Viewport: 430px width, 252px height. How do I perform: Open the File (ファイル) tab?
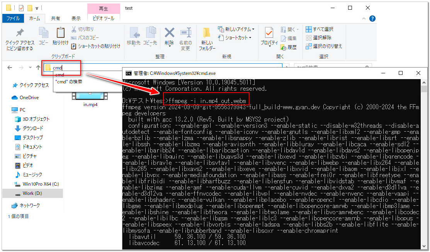click(13, 19)
